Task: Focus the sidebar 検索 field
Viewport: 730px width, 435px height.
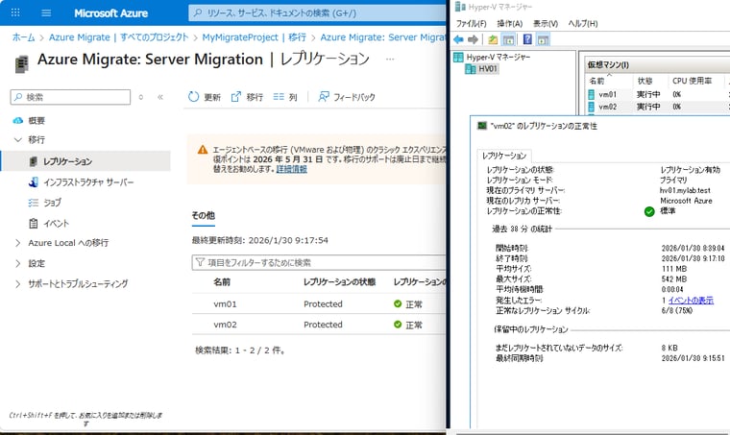Action: [x=70, y=97]
